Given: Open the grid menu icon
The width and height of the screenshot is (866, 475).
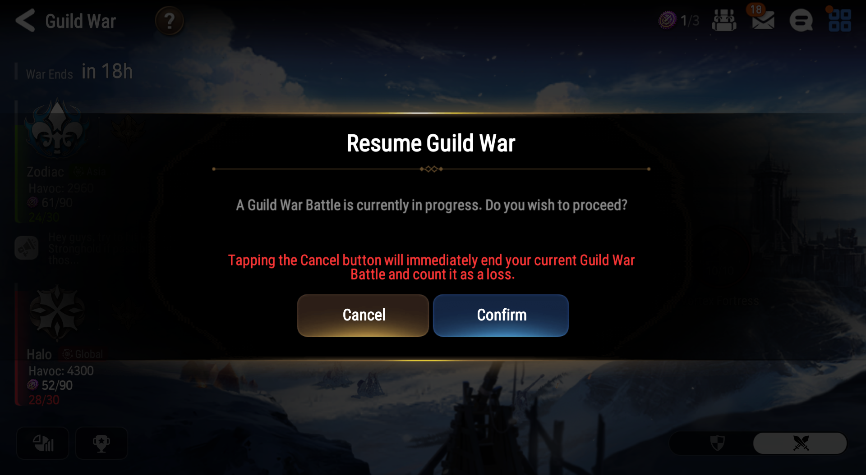Looking at the screenshot, I should pos(840,21).
